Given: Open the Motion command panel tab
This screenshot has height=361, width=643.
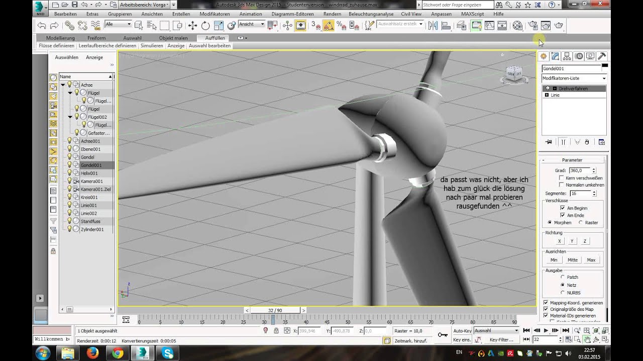Looking at the screenshot, I should [x=579, y=56].
